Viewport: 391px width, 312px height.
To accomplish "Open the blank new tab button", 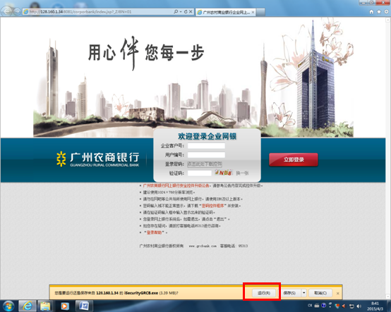I will coord(260,12).
